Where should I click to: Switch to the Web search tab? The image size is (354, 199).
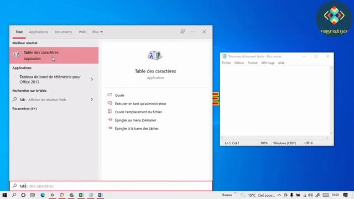[x=82, y=32]
